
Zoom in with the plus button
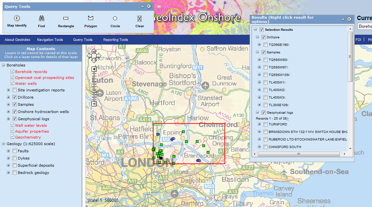point(94,69)
